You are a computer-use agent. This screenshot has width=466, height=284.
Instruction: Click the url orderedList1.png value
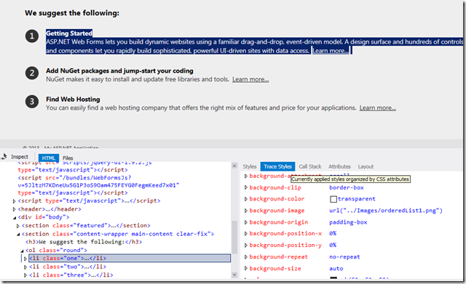[x=386, y=211]
